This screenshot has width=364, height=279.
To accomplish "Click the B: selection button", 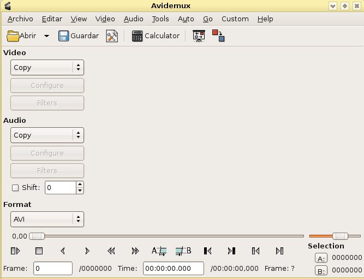I will coord(321,270).
